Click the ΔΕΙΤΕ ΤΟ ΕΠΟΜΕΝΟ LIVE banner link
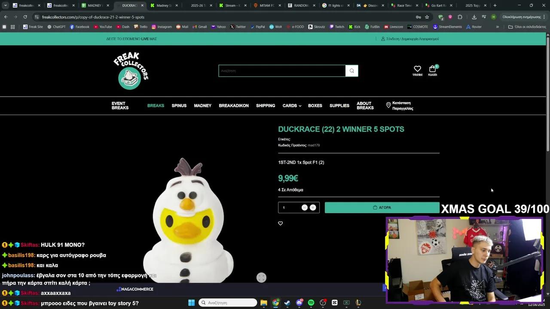This screenshot has width=550, height=309. coord(131,39)
